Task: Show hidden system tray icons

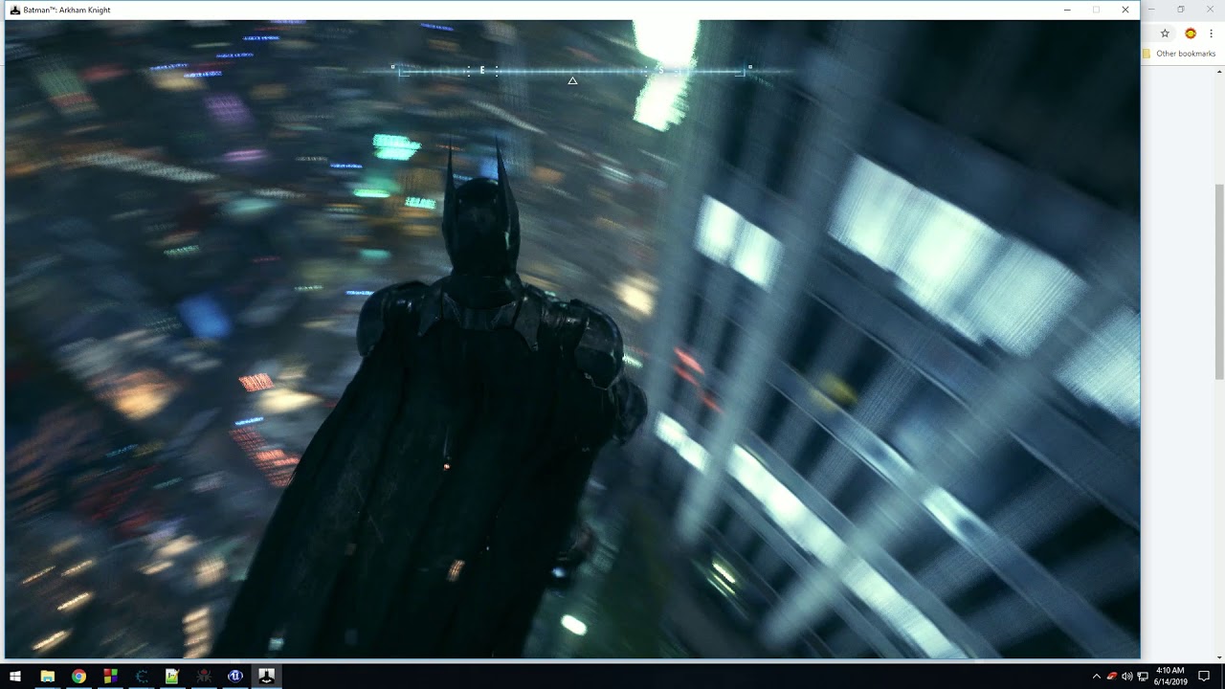Action: tap(1096, 677)
